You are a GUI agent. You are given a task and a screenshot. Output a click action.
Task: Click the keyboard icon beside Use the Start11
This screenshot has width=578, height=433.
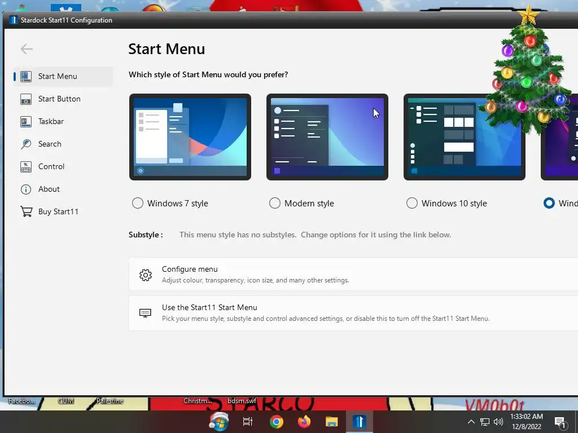(145, 313)
